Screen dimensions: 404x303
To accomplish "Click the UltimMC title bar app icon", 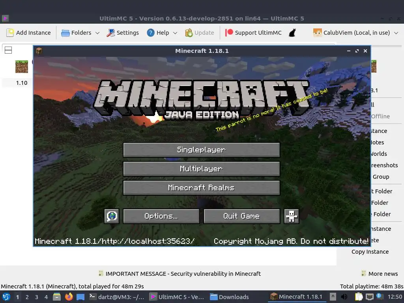I will (x=6, y=18).
